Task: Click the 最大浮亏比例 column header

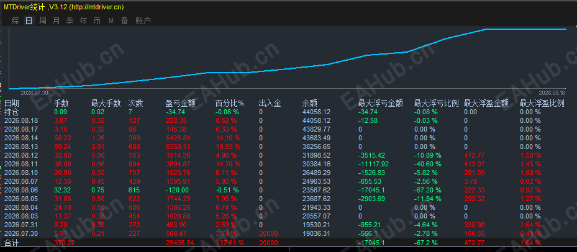Action: pyautogui.click(x=437, y=104)
